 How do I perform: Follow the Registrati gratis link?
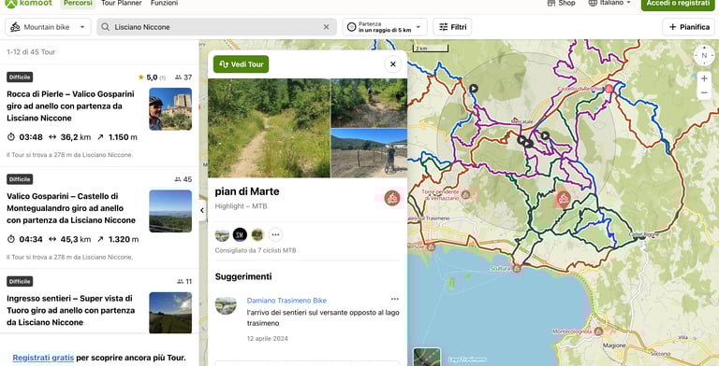tap(43, 358)
